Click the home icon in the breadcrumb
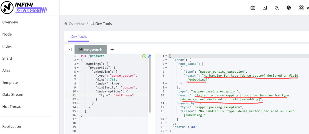Image resolution: width=309 pixels, height=134 pixels. coord(66,24)
